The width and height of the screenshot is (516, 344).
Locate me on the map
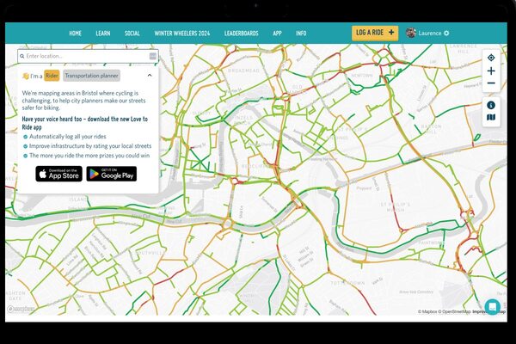coord(491,58)
